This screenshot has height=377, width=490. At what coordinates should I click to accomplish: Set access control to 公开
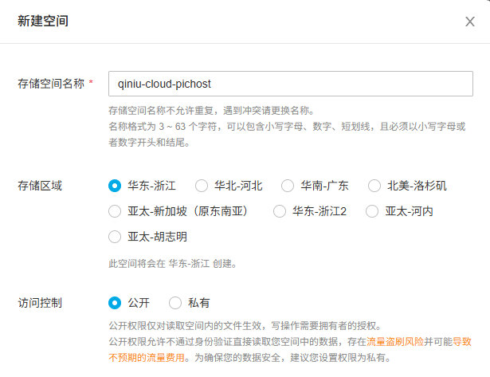[x=115, y=303]
